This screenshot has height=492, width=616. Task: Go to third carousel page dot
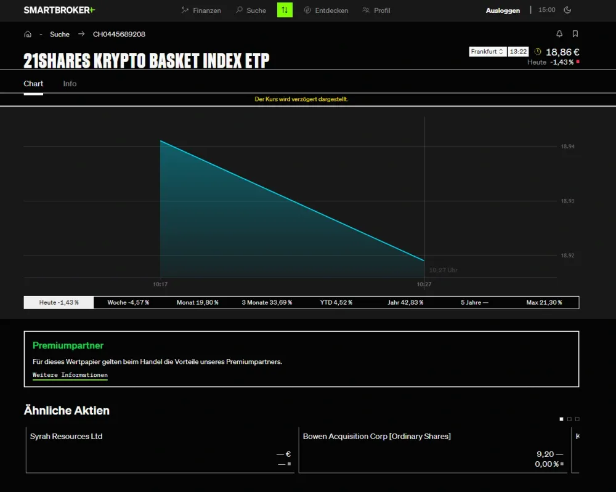pos(577,419)
